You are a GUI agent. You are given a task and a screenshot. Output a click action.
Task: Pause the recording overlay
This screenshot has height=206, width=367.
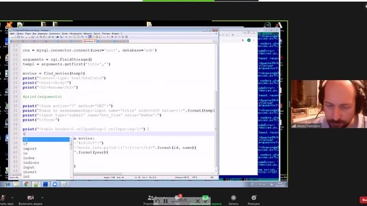[x=166, y=201]
